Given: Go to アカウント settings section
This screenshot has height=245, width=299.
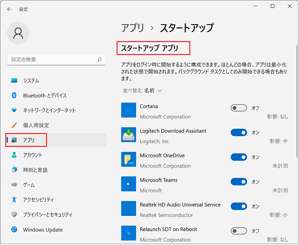Looking at the screenshot, I should [32, 155].
